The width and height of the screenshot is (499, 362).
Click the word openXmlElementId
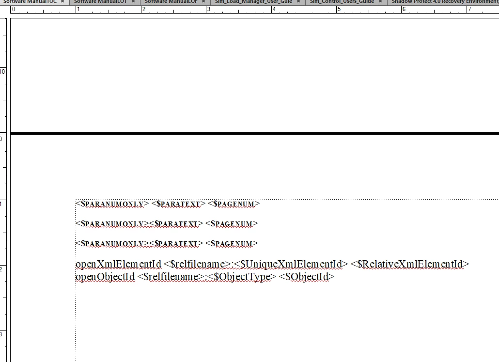pos(118,264)
